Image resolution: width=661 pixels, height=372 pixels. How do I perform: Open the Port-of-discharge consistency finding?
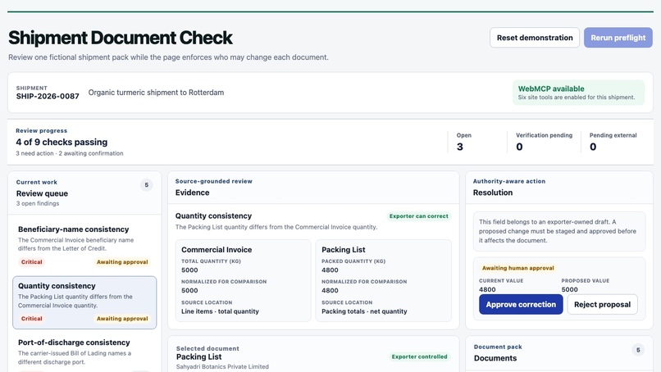[84, 352]
